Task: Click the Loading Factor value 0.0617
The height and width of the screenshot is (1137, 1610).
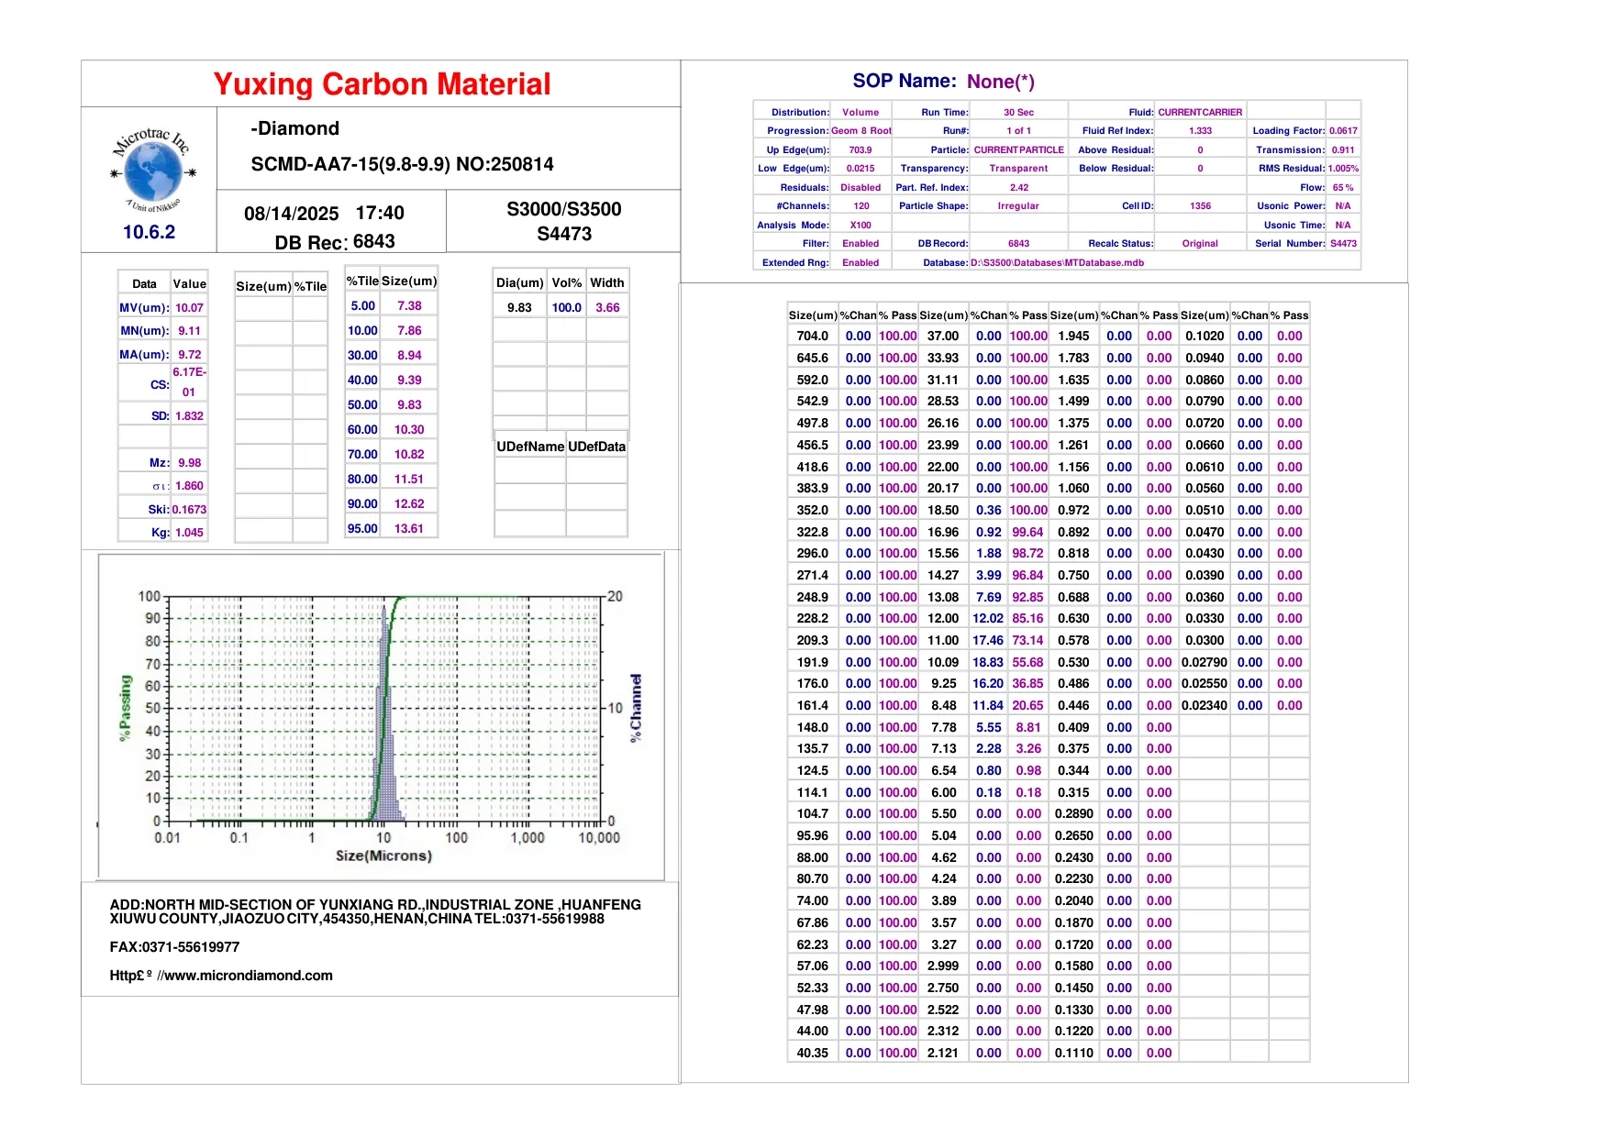Action: [1343, 131]
